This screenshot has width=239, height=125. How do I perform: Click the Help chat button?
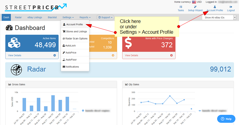tap(226, 119)
